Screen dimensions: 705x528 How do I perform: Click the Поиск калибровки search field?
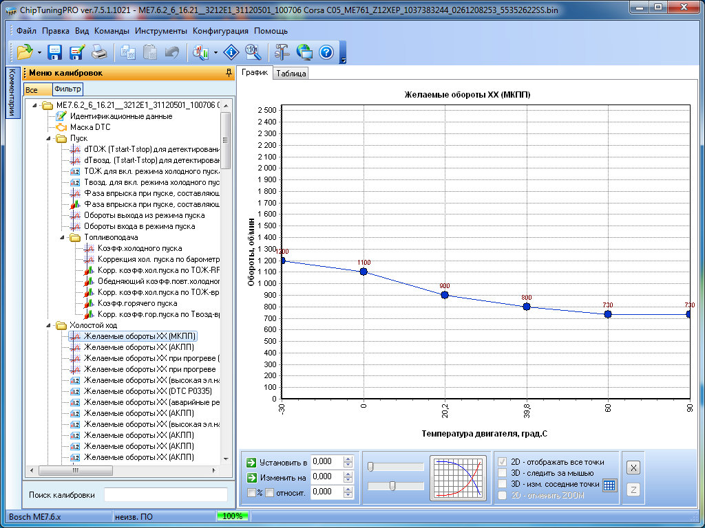coord(165,495)
